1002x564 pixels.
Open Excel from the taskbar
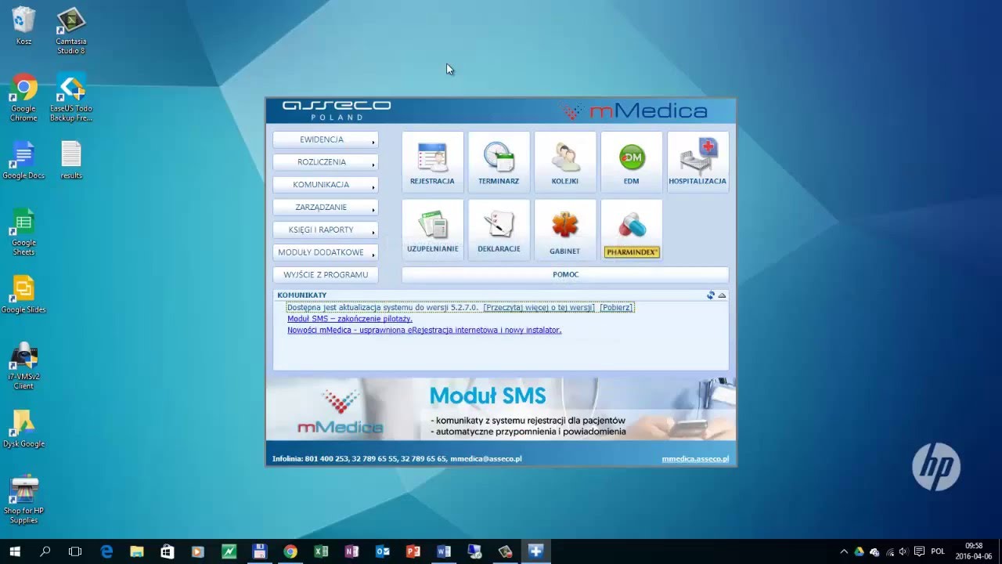pyautogui.click(x=321, y=551)
